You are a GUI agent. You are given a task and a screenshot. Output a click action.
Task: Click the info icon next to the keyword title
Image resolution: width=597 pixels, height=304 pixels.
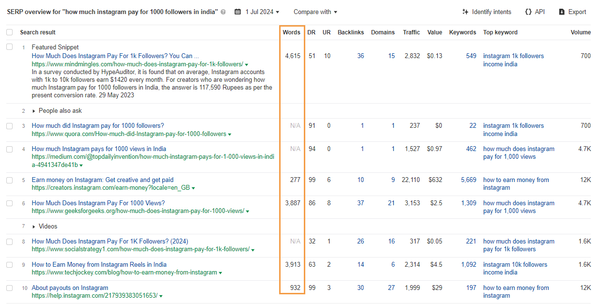click(224, 12)
